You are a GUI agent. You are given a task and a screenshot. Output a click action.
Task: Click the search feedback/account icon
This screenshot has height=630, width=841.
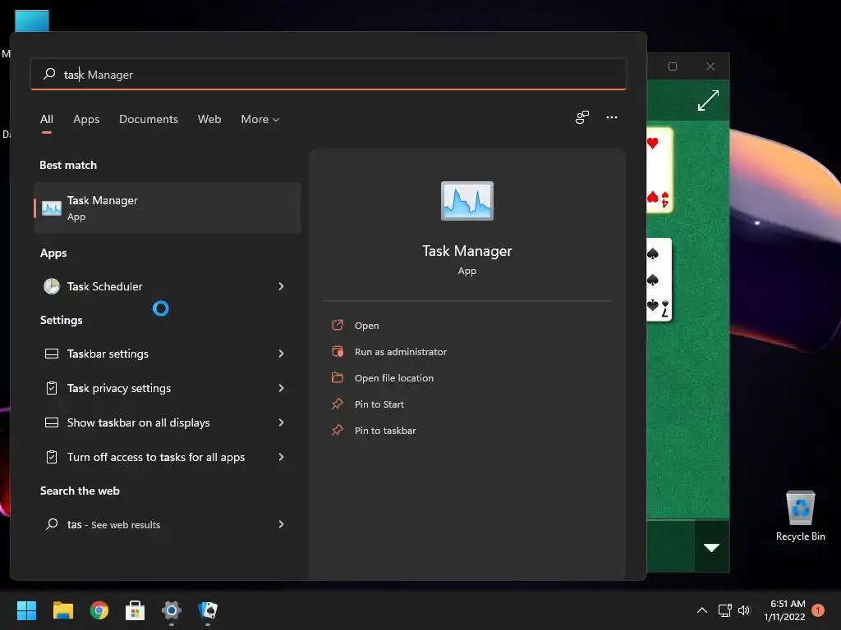point(582,117)
